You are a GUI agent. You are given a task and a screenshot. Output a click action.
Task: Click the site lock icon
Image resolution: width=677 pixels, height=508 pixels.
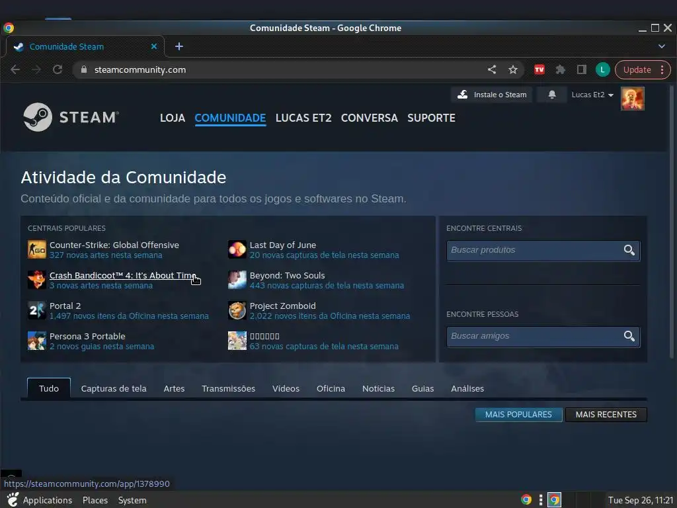(x=84, y=69)
